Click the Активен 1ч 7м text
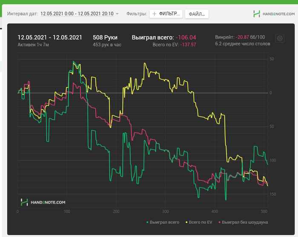 [x=33, y=45]
